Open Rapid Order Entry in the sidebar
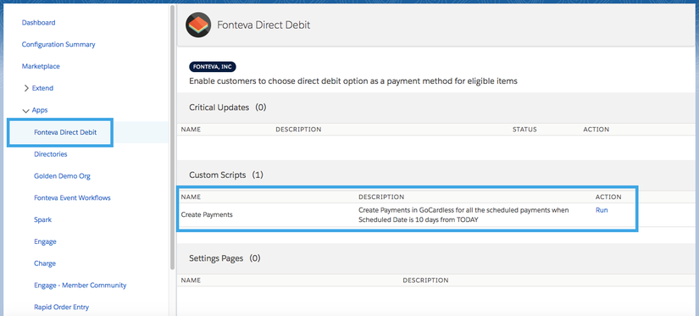The height and width of the screenshot is (316, 699). pyautogui.click(x=62, y=307)
